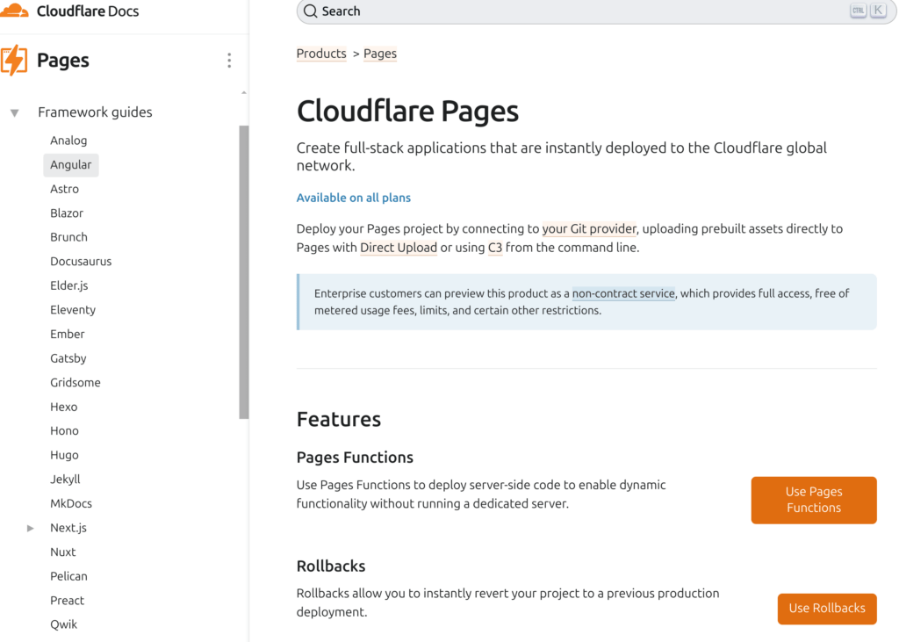Click the C3 link
This screenshot has width=899, height=642.
[x=495, y=248]
